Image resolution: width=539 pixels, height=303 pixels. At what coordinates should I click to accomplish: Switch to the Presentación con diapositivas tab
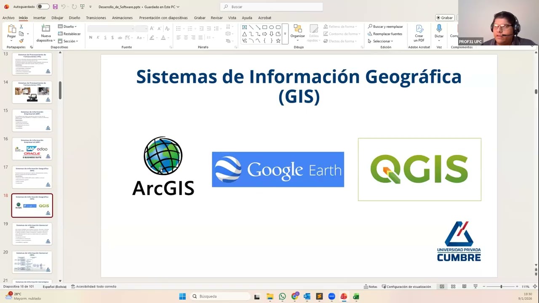click(163, 18)
